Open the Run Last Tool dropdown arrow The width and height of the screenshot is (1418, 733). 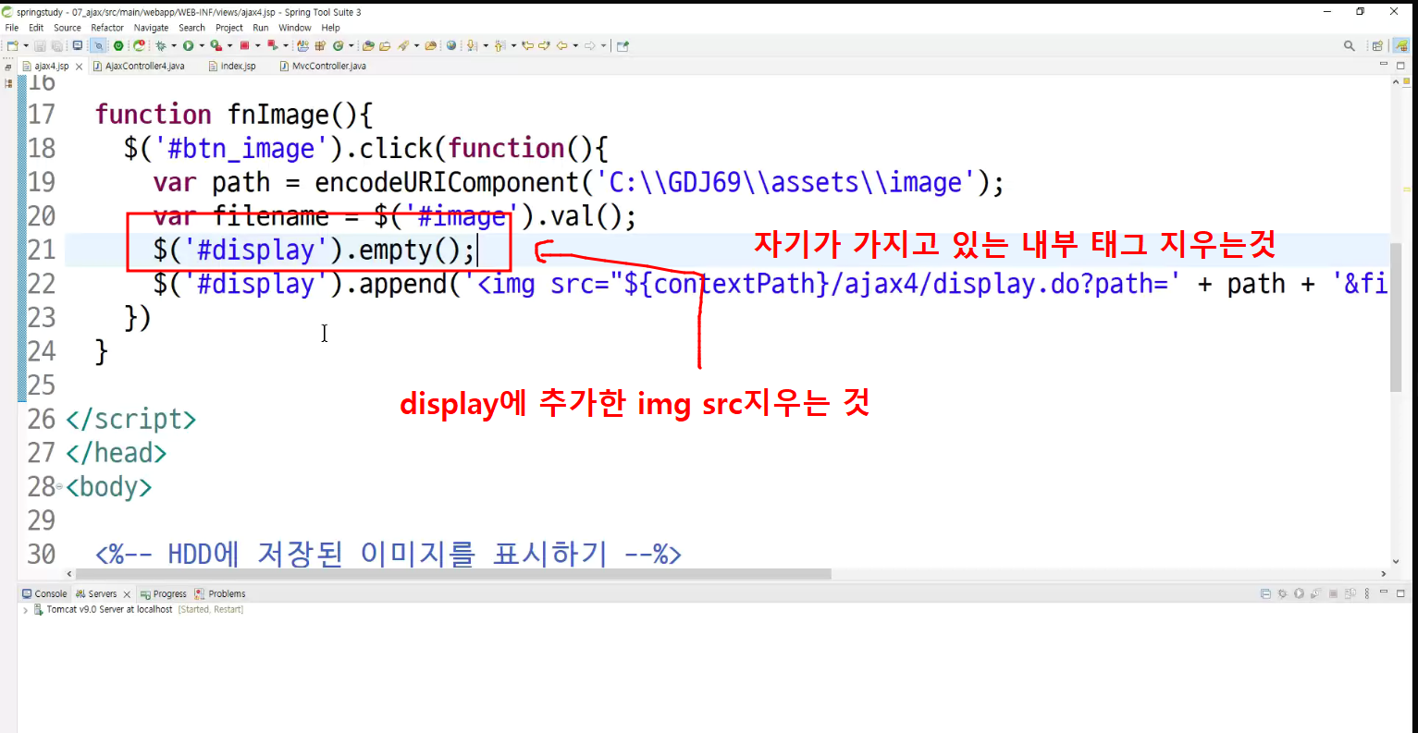[x=229, y=45]
